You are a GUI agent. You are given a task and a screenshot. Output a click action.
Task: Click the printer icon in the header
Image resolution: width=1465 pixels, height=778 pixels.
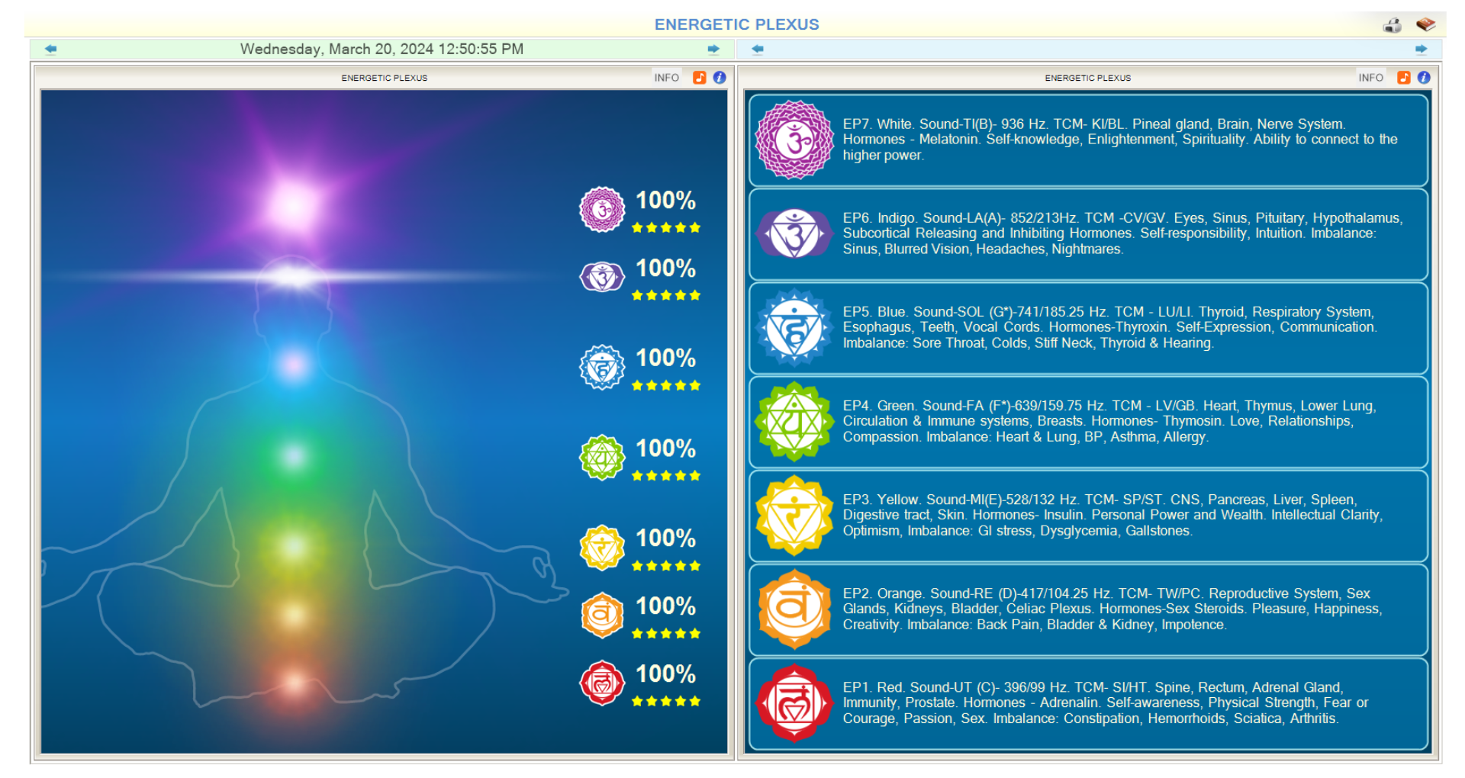pyautogui.click(x=1393, y=25)
